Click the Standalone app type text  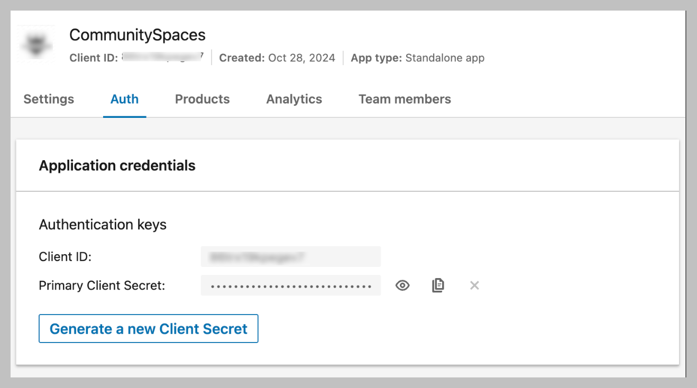pyautogui.click(x=445, y=58)
